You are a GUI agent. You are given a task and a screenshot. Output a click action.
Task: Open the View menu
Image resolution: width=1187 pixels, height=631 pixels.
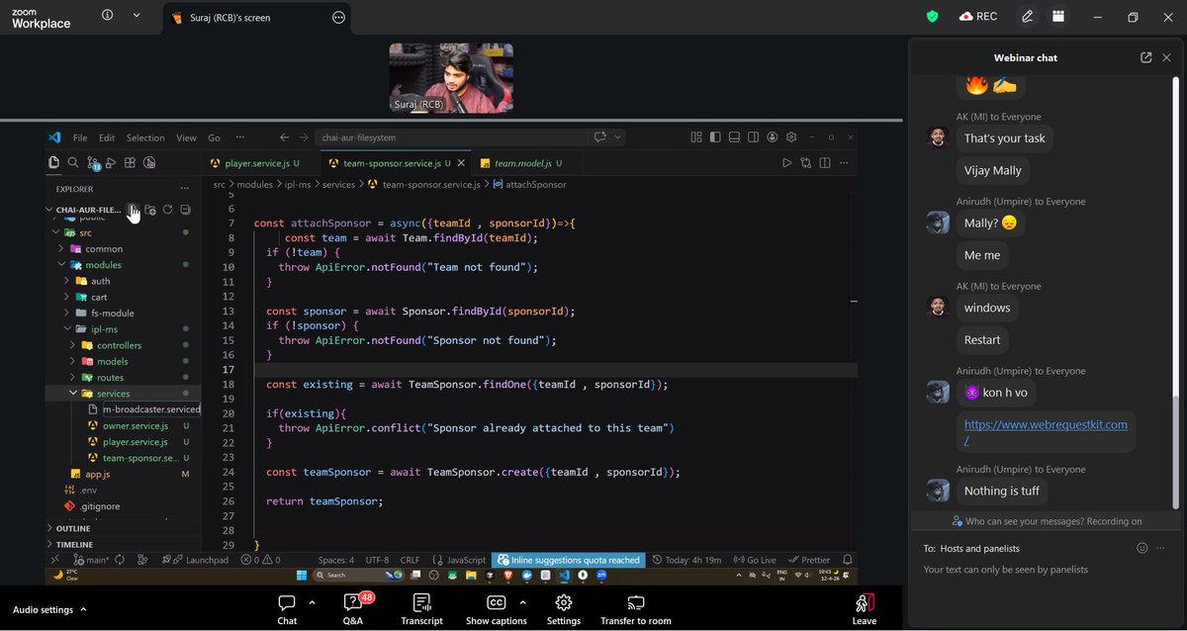(186, 137)
